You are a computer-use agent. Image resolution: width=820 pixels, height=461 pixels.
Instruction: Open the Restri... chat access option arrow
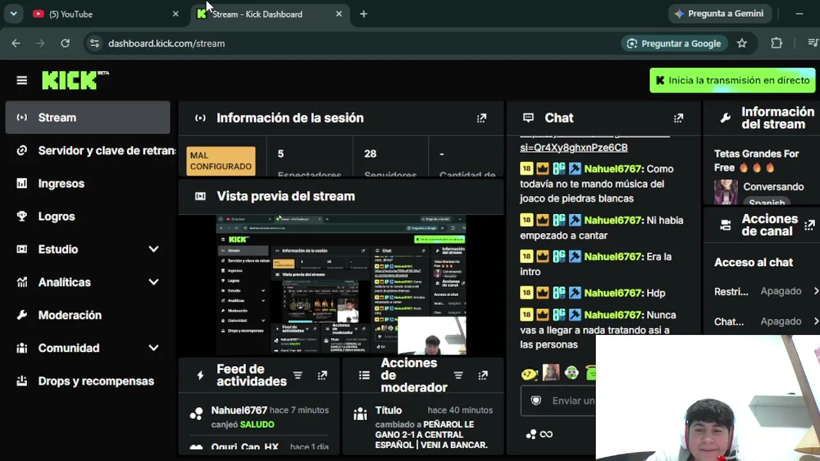tap(816, 291)
